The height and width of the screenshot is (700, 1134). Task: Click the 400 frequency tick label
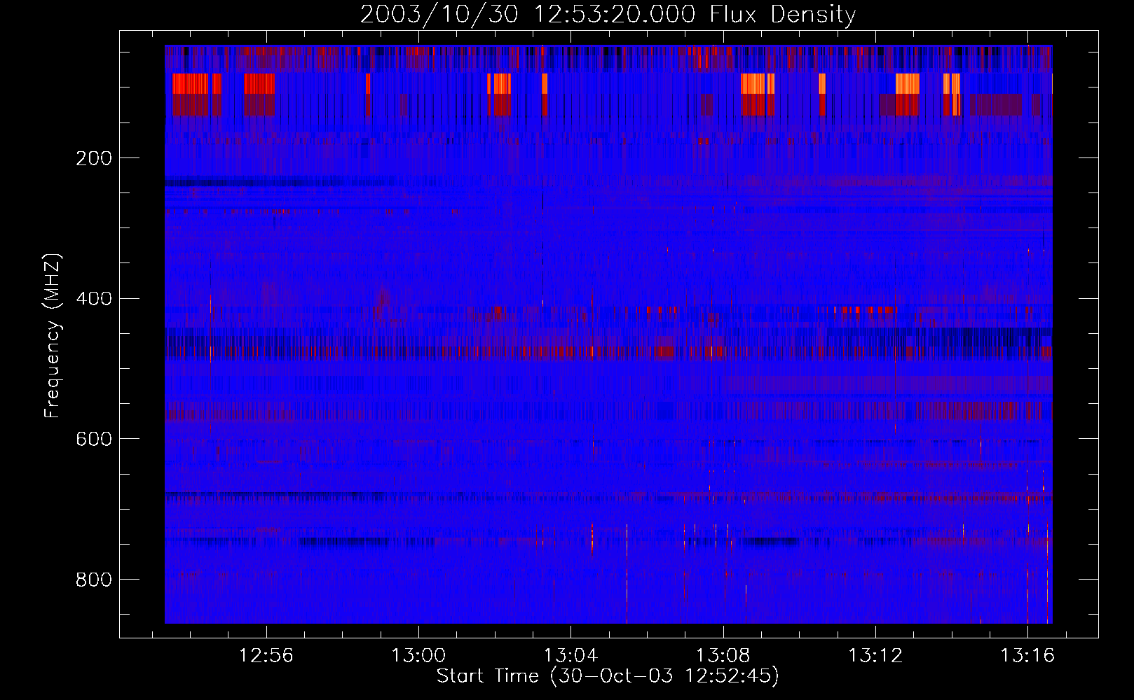pos(94,299)
